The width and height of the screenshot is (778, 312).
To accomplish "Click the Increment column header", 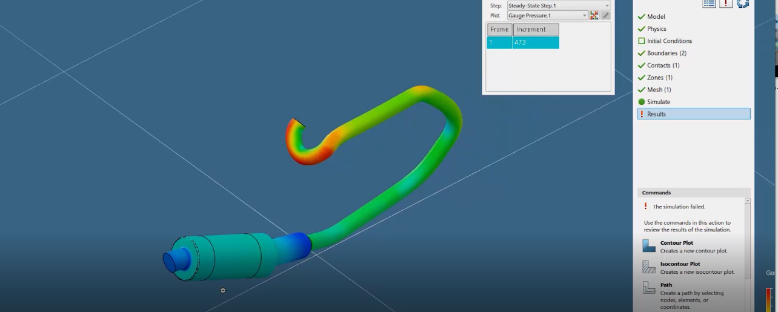I will (536, 30).
